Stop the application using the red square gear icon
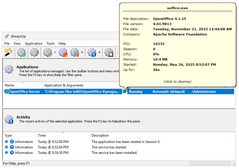This screenshot has width=239, height=168. pos(63,52)
